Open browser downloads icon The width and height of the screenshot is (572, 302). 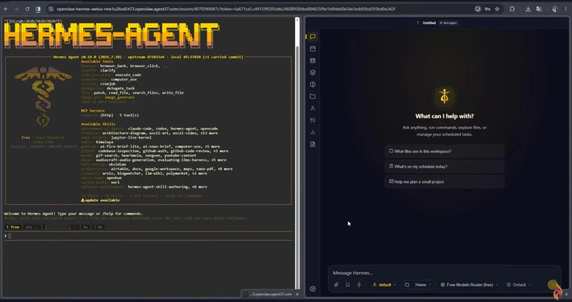(528, 9)
